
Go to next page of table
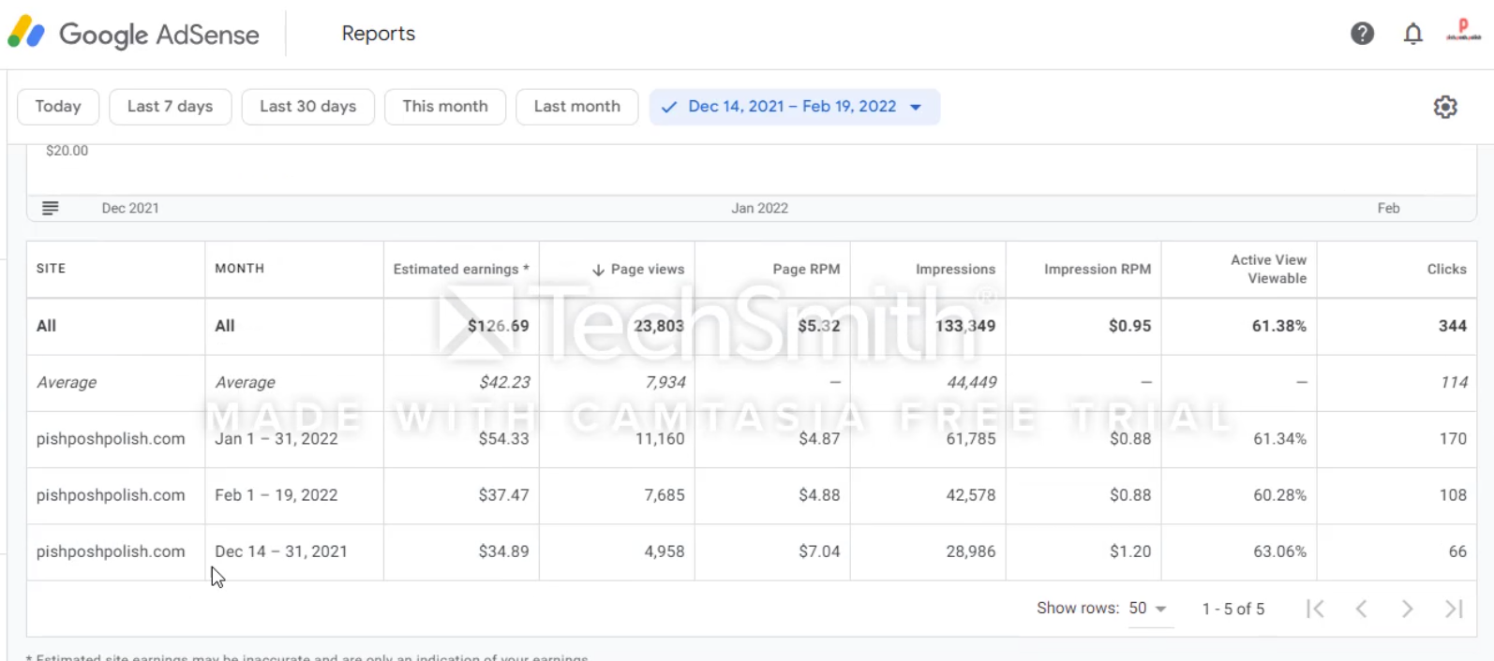(x=1407, y=610)
